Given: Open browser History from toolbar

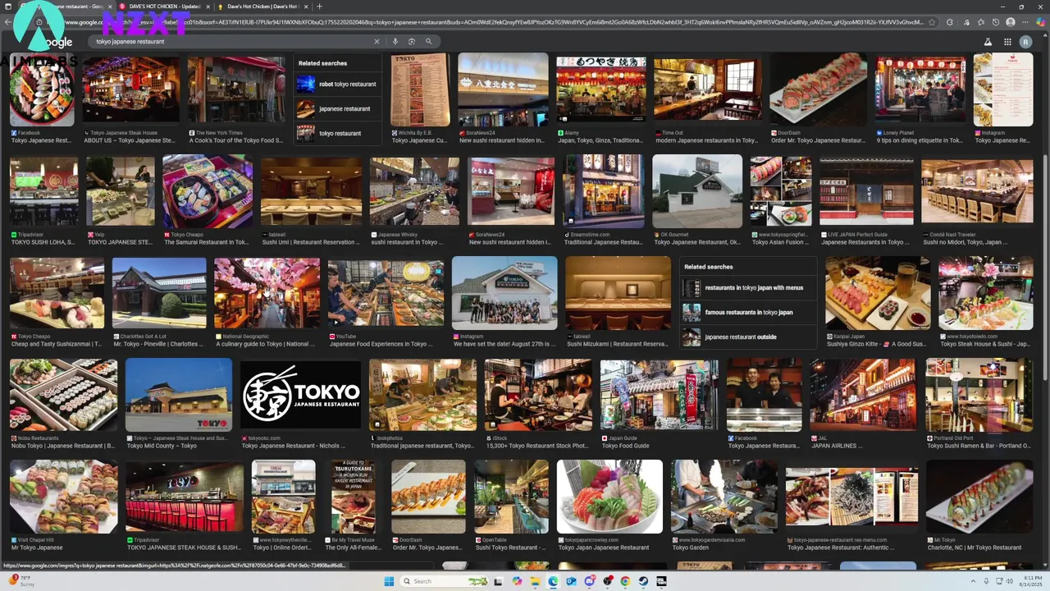Looking at the screenshot, I should [x=996, y=22].
